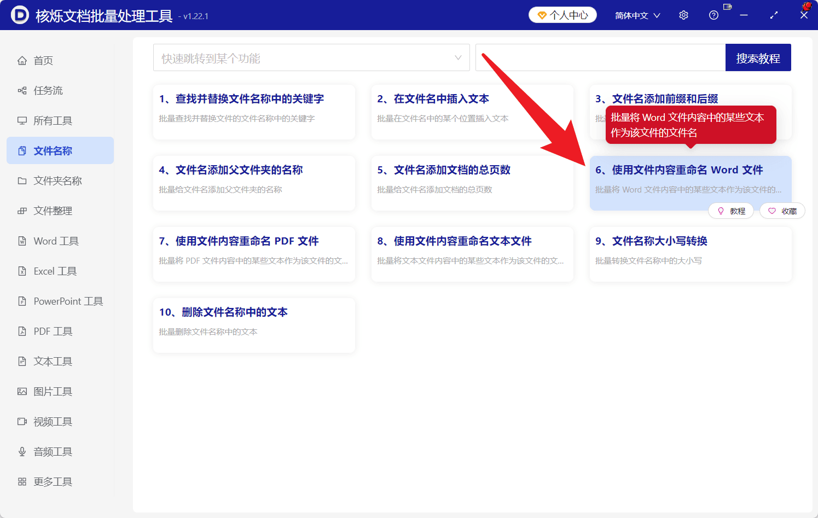Open card 10 删除文件名称中的文本

[x=254, y=325]
